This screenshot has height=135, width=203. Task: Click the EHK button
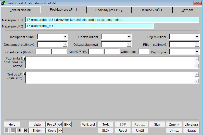pyautogui.click(x=68, y=124)
